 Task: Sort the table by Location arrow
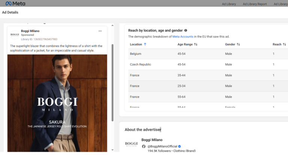[x=145, y=44]
